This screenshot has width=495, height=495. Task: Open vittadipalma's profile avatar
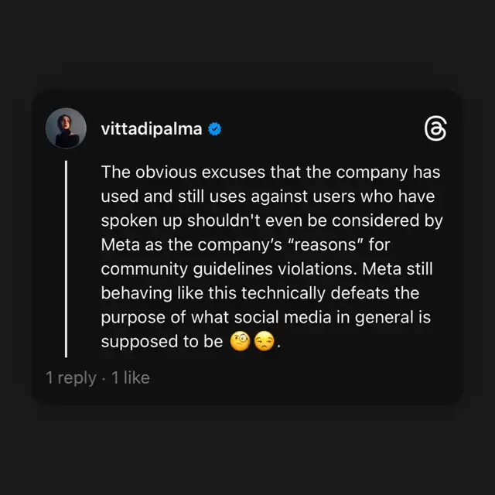pos(66,128)
